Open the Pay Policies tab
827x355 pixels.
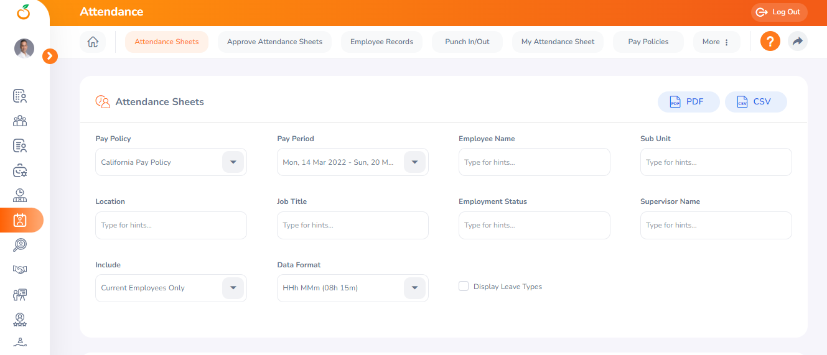tap(648, 42)
